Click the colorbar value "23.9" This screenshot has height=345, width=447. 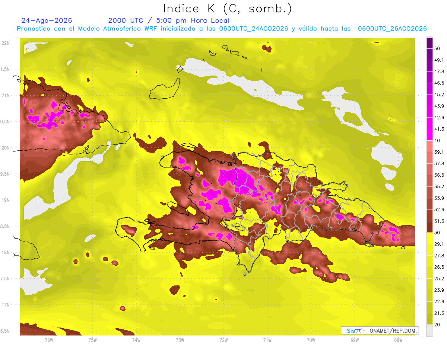coord(439,290)
